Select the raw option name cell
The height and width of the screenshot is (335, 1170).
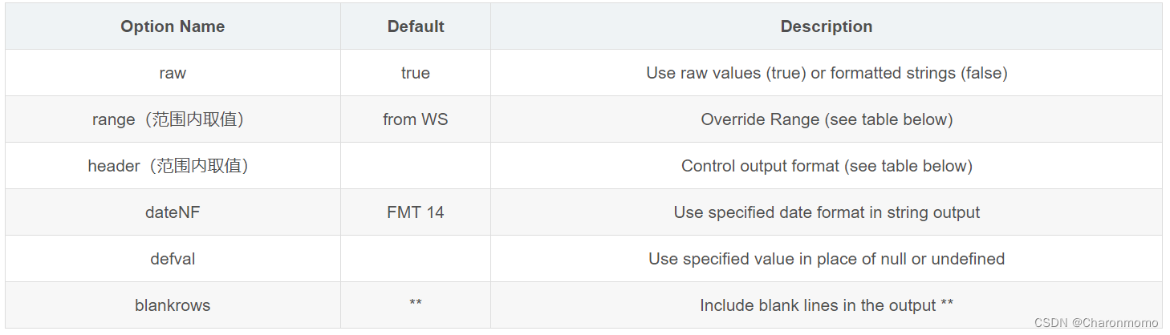click(173, 73)
